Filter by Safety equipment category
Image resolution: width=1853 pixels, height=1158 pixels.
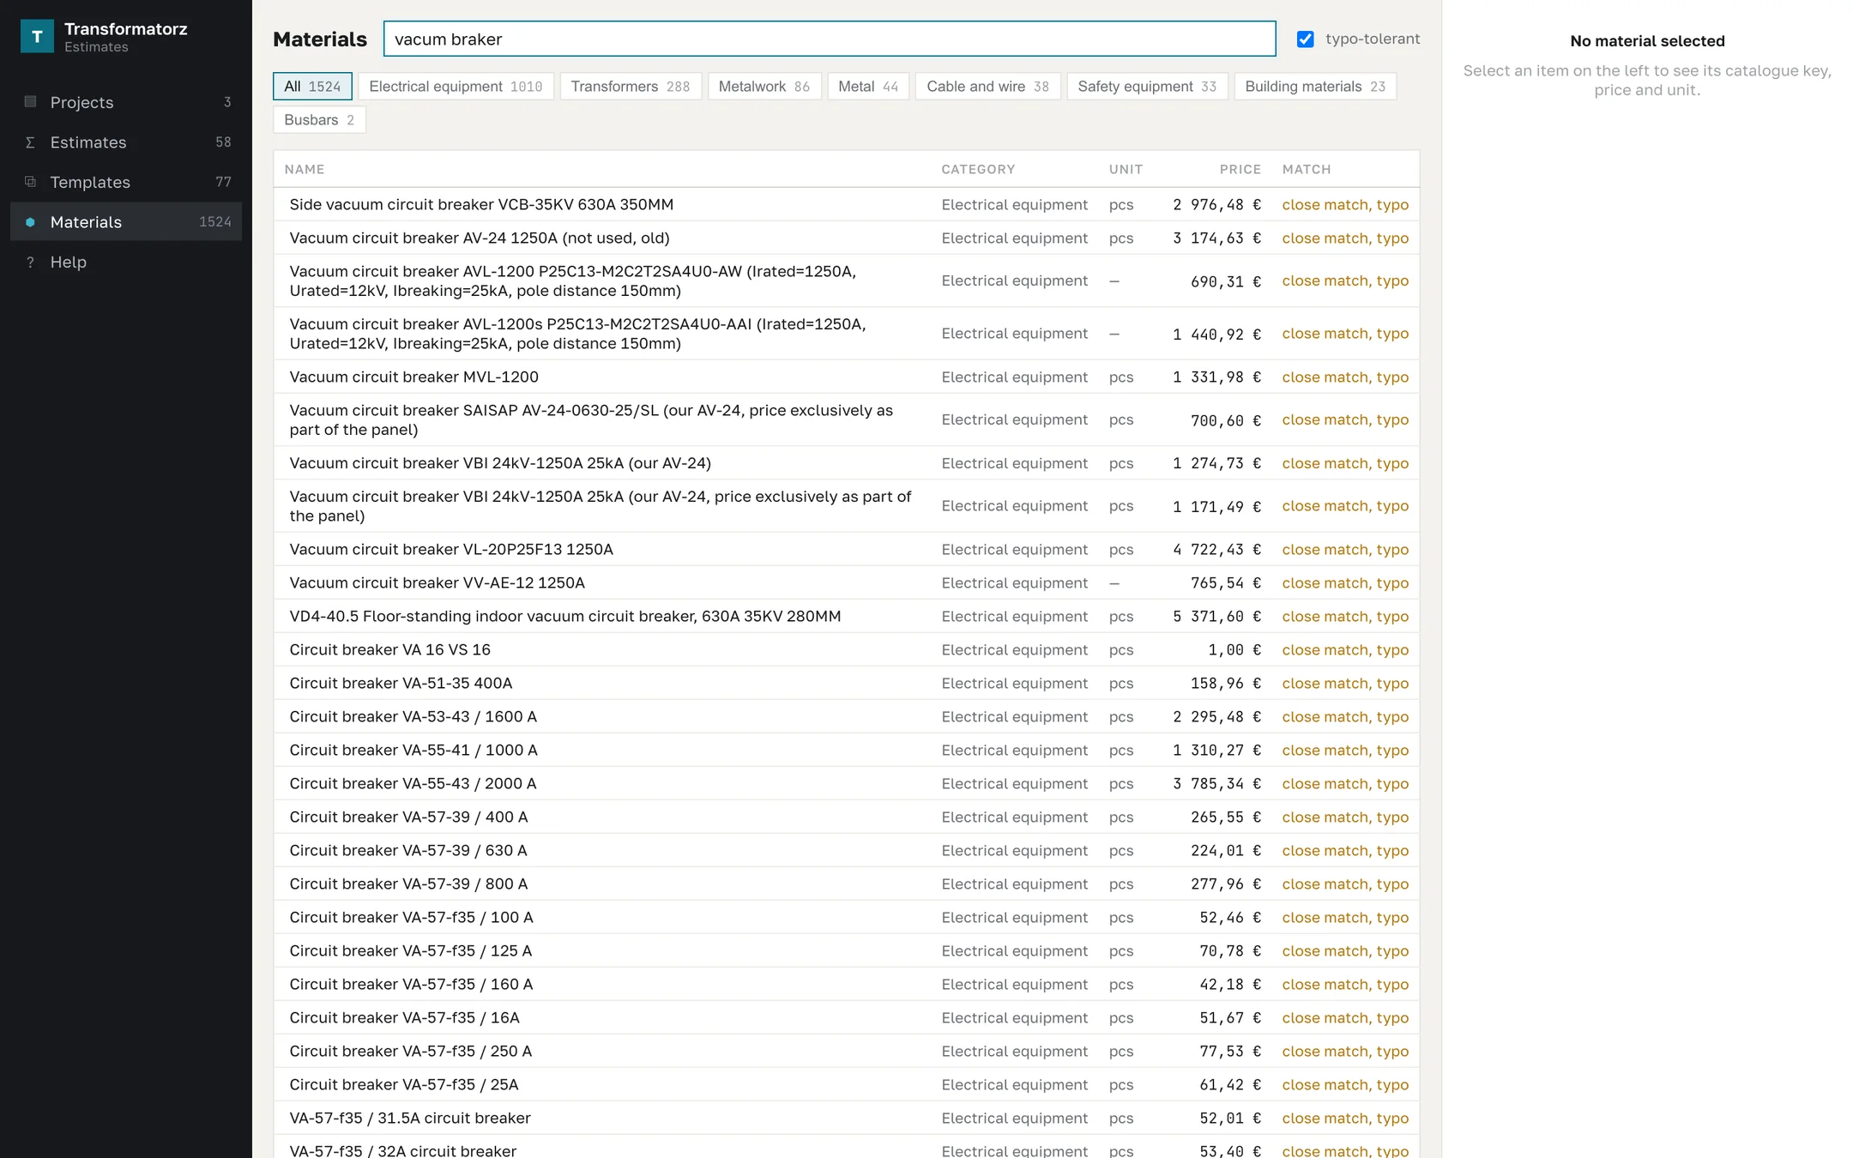coord(1147,87)
